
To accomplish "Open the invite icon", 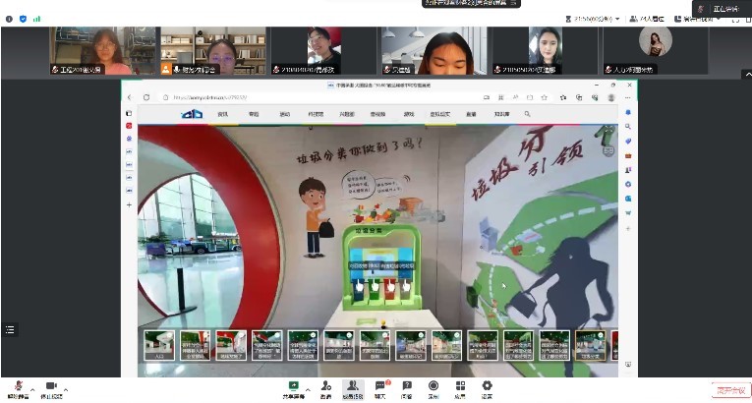I will (x=324, y=386).
